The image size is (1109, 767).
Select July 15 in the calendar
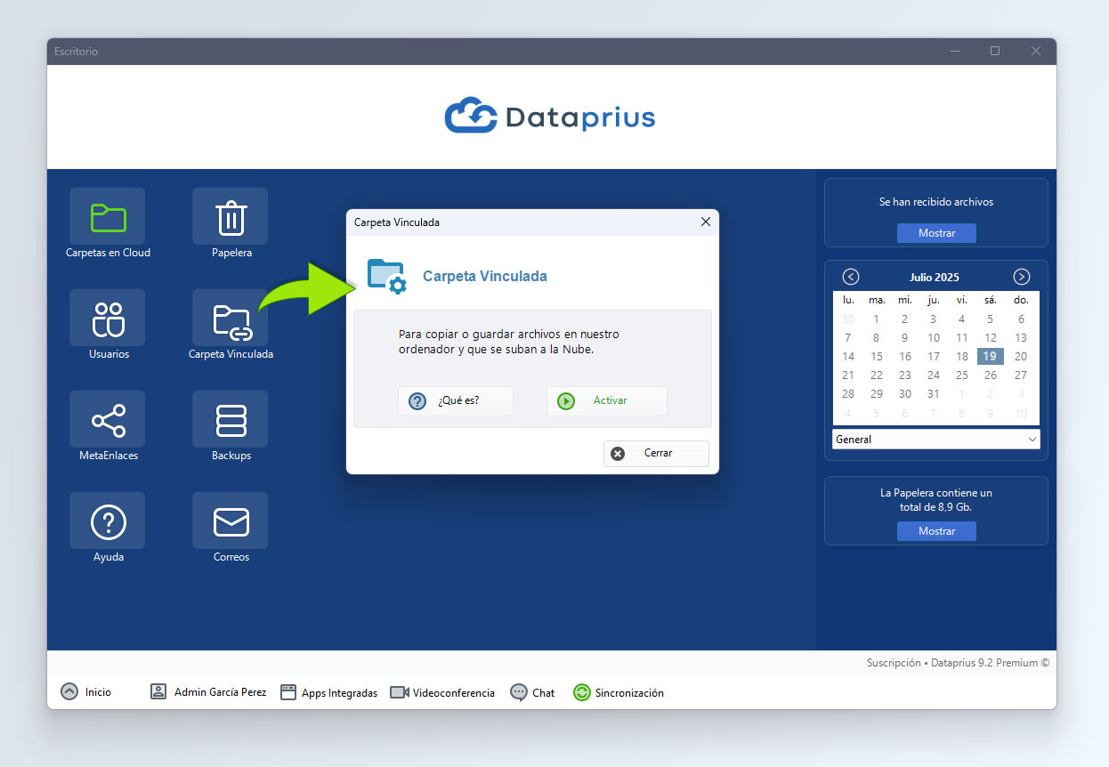click(877, 357)
